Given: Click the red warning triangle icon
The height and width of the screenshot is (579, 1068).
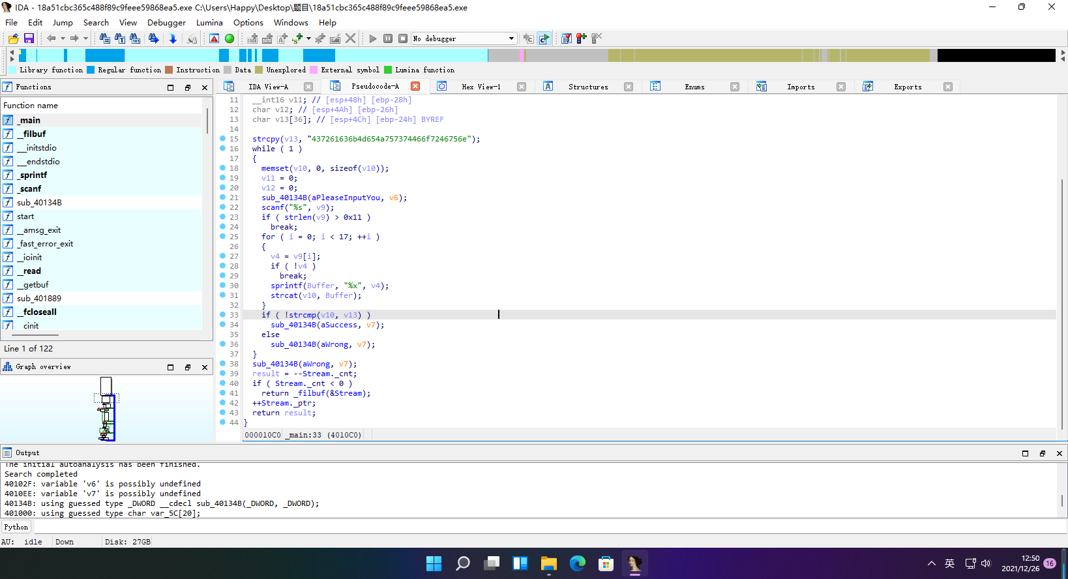Looking at the screenshot, I should coord(214,38).
